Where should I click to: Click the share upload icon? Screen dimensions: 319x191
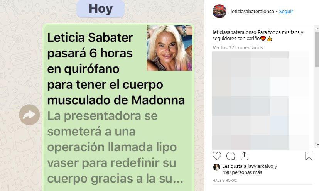(x=244, y=156)
